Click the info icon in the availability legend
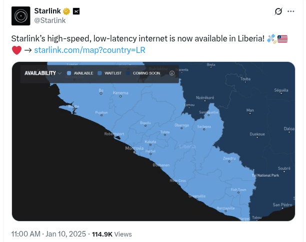This screenshot has width=306, height=242. (x=171, y=73)
